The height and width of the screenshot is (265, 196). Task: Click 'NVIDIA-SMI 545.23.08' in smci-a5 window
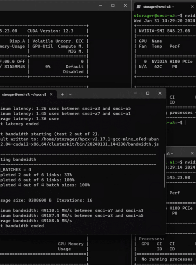[164, 31]
